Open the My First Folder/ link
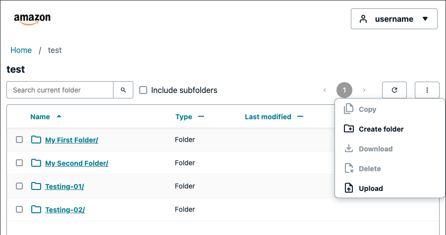 pos(72,140)
